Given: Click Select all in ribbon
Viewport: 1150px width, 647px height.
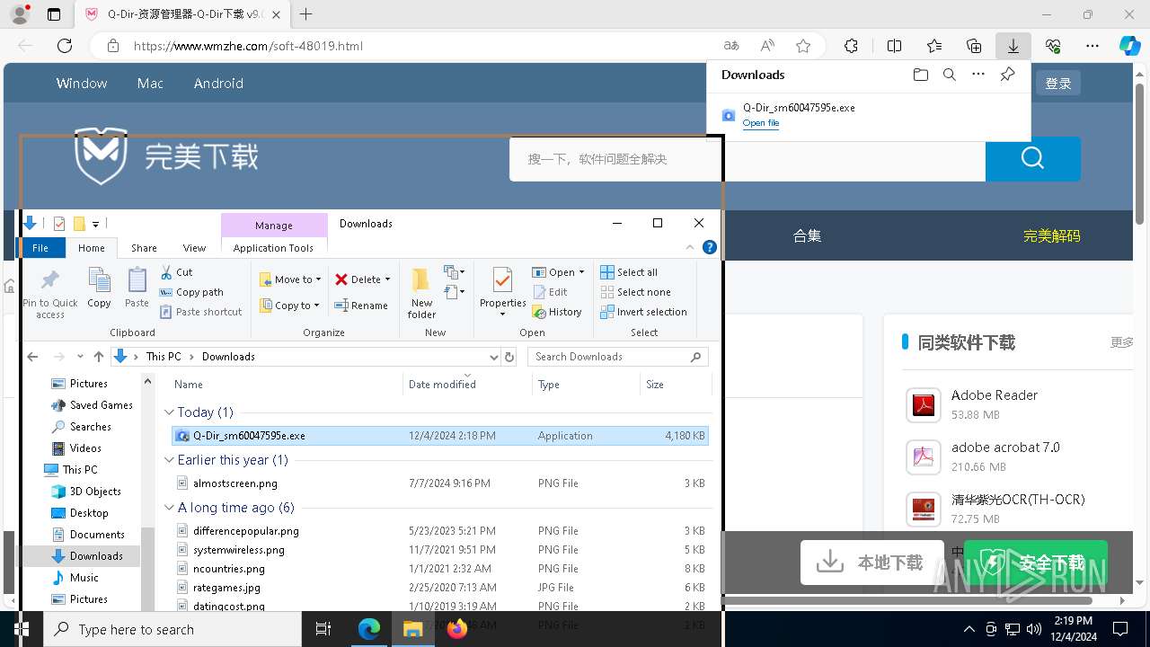Looking at the screenshot, I should [629, 272].
